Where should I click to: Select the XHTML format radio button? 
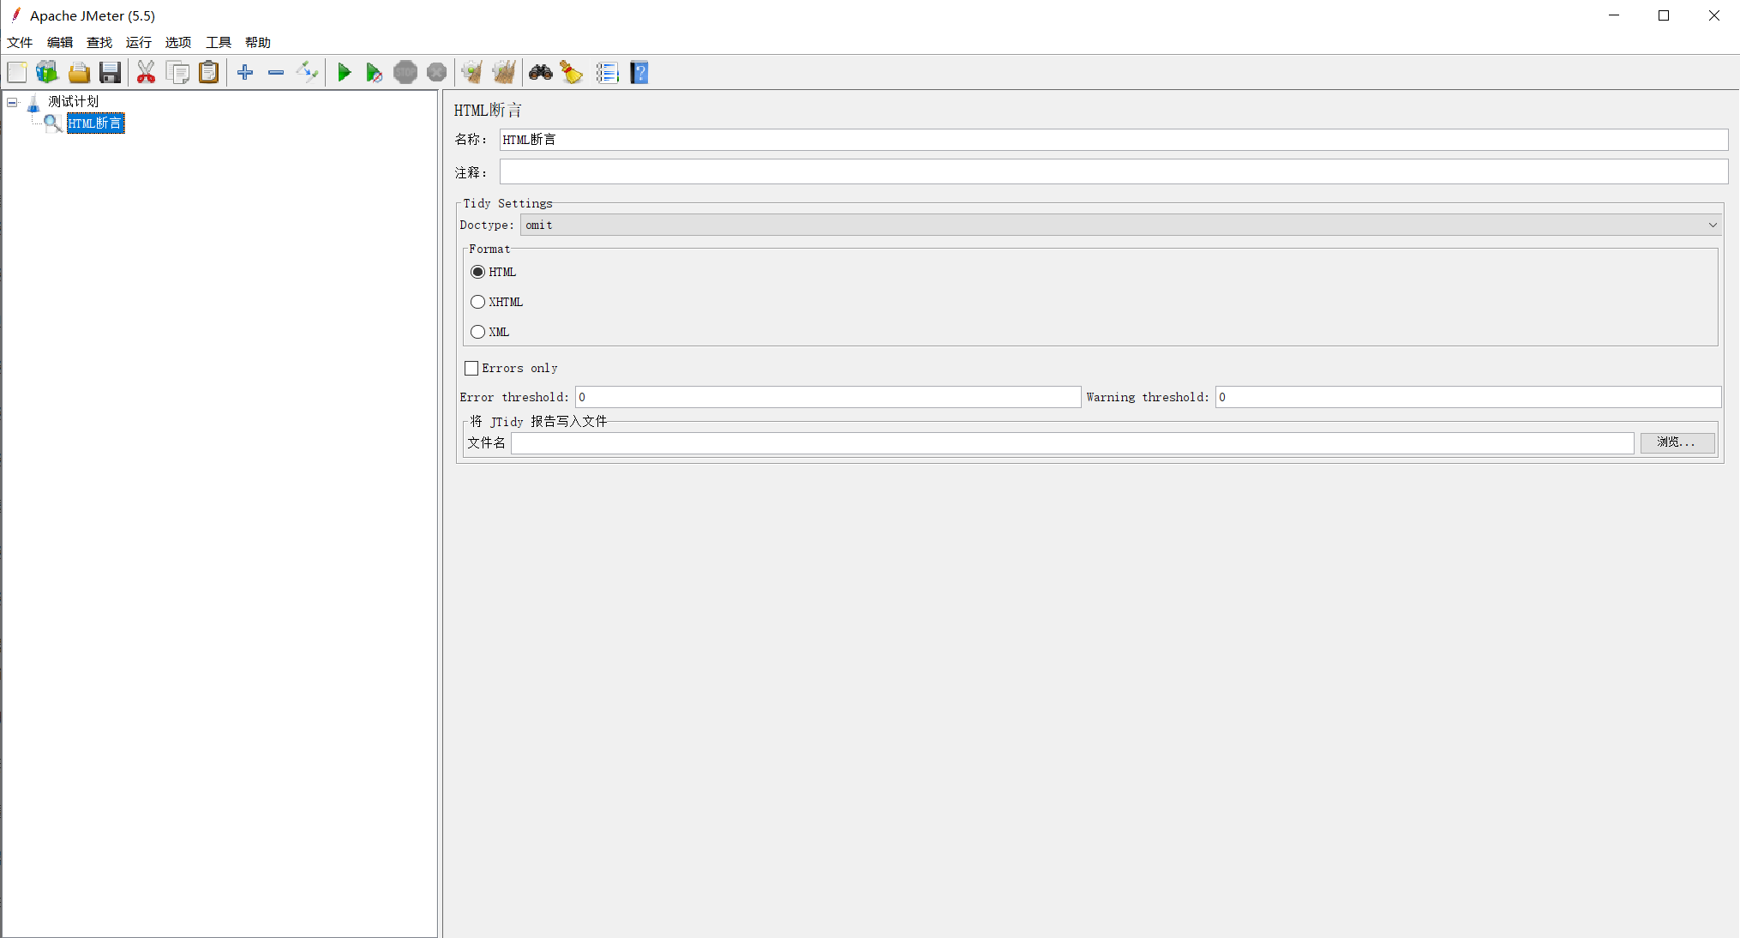pos(478,302)
